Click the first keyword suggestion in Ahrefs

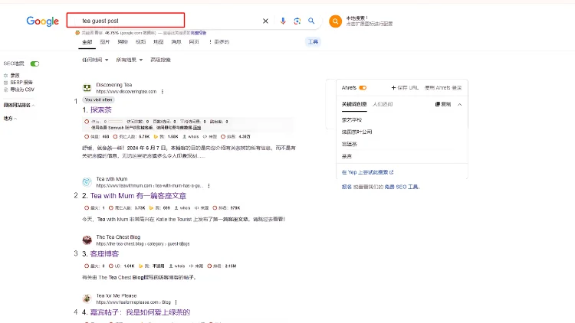tap(352, 119)
